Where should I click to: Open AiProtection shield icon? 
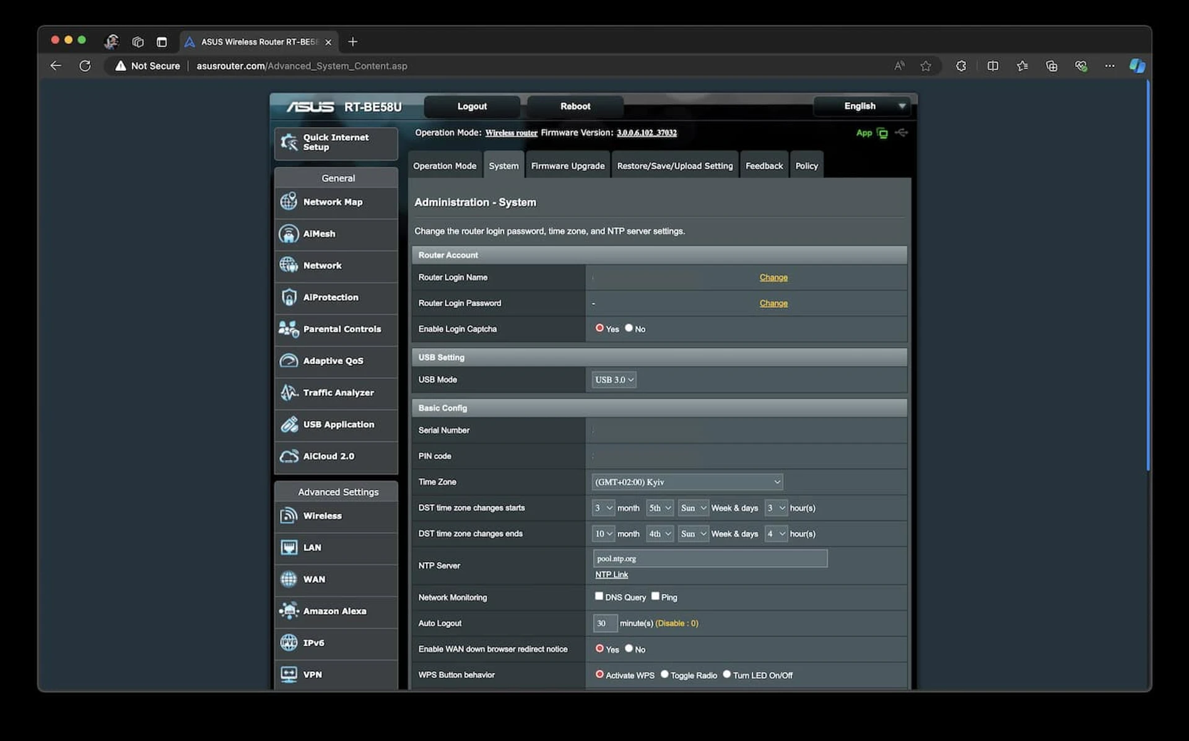point(289,297)
